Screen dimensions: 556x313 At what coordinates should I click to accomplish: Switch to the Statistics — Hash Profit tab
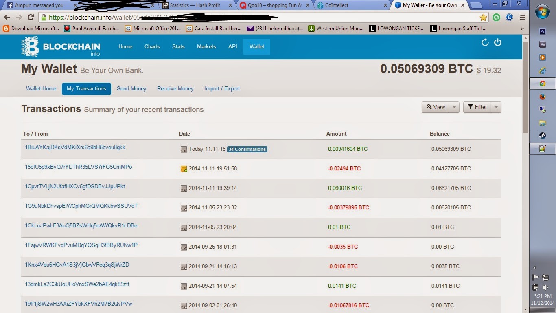point(197,5)
